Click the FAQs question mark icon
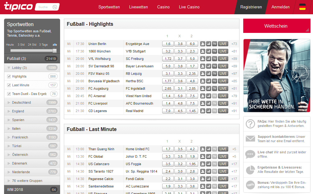The image size is (313, 194). tap(250, 124)
